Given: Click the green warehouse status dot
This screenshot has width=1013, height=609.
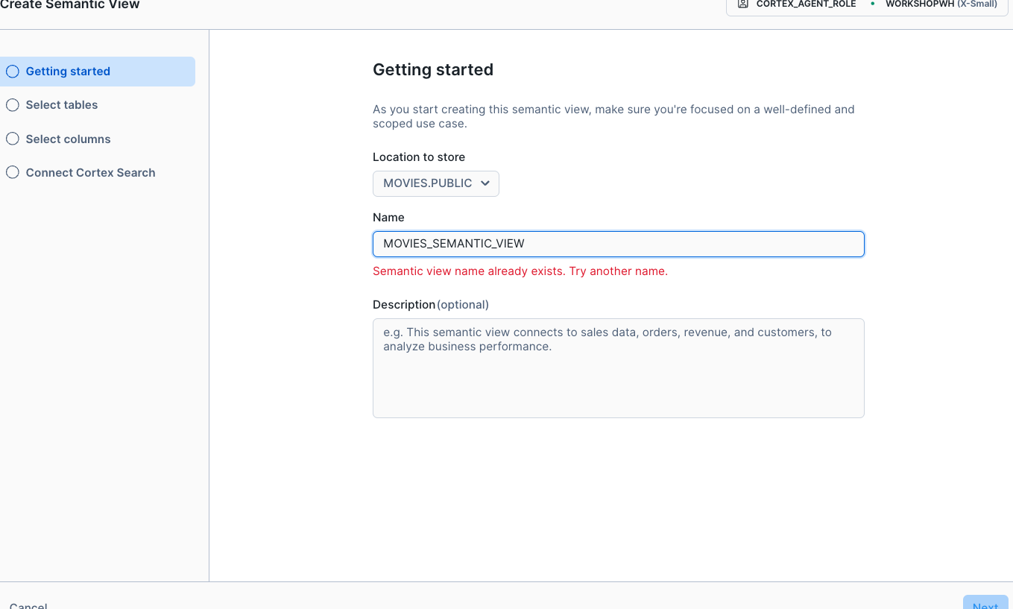Looking at the screenshot, I should click(872, 4).
